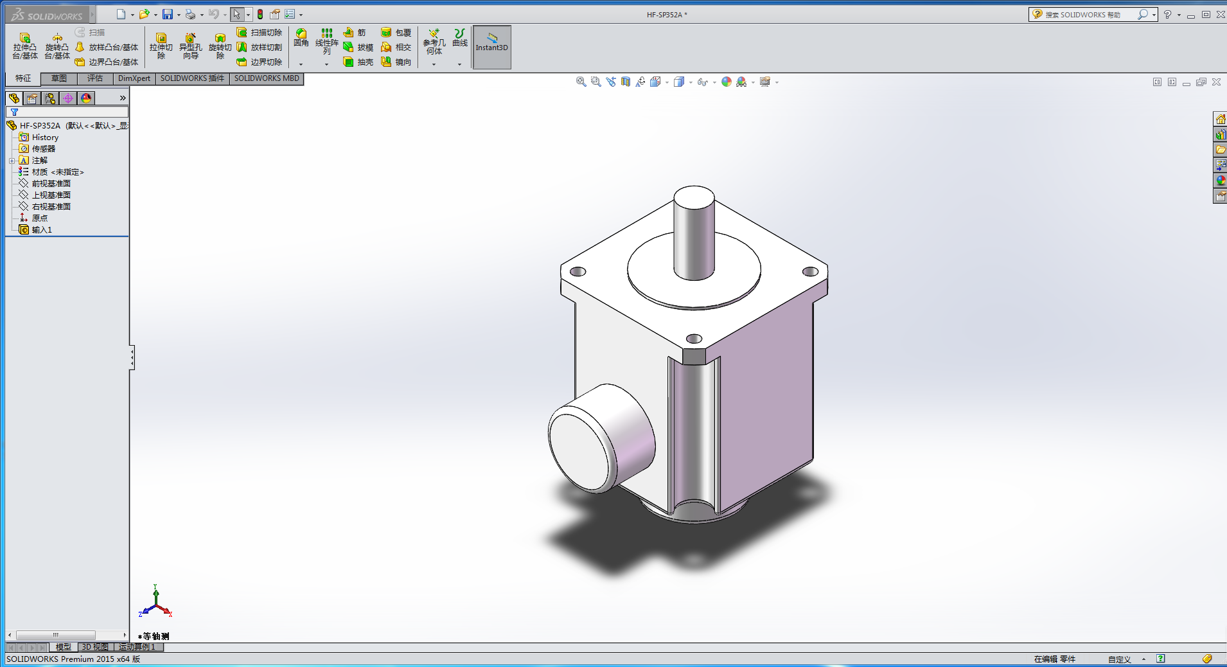1227x667 pixels.
Task: Click the 异型孔向导 hole wizard icon
Action: [190, 46]
